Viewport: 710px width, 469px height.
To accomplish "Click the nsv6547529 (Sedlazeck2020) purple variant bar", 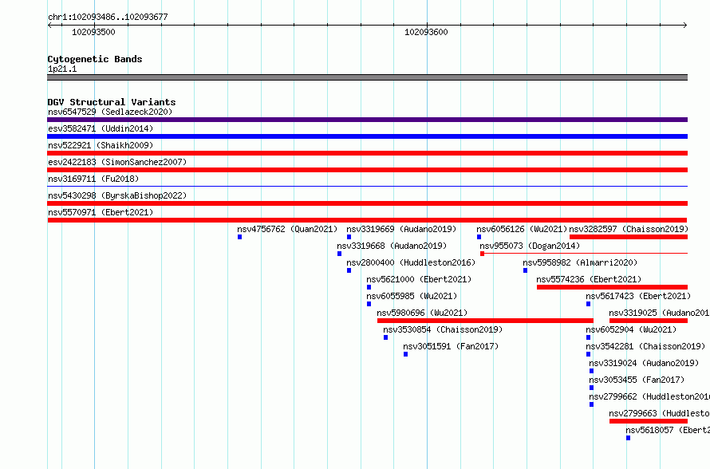I will point(367,120).
